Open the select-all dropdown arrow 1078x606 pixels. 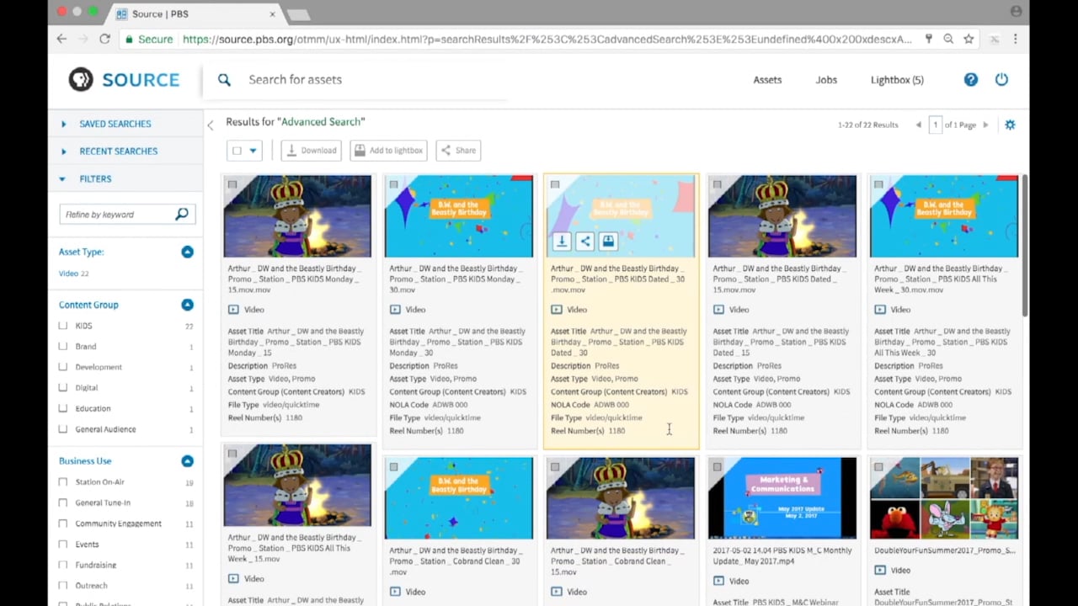coord(253,151)
